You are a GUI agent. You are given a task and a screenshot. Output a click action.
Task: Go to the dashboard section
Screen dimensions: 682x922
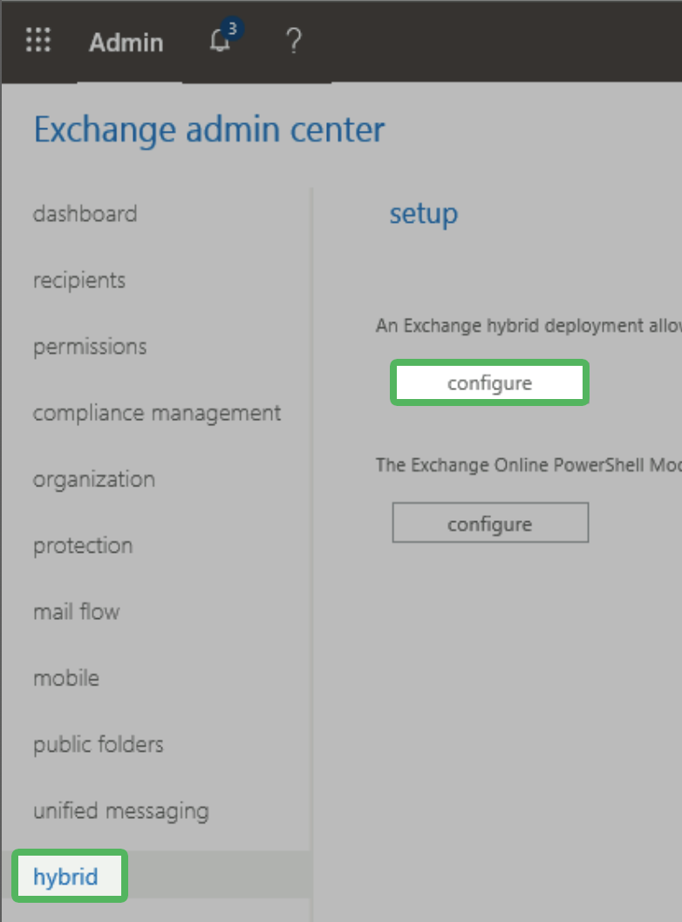click(x=85, y=213)
